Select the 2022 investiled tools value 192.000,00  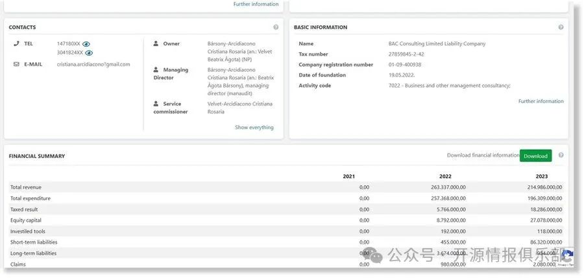[454, 231]
